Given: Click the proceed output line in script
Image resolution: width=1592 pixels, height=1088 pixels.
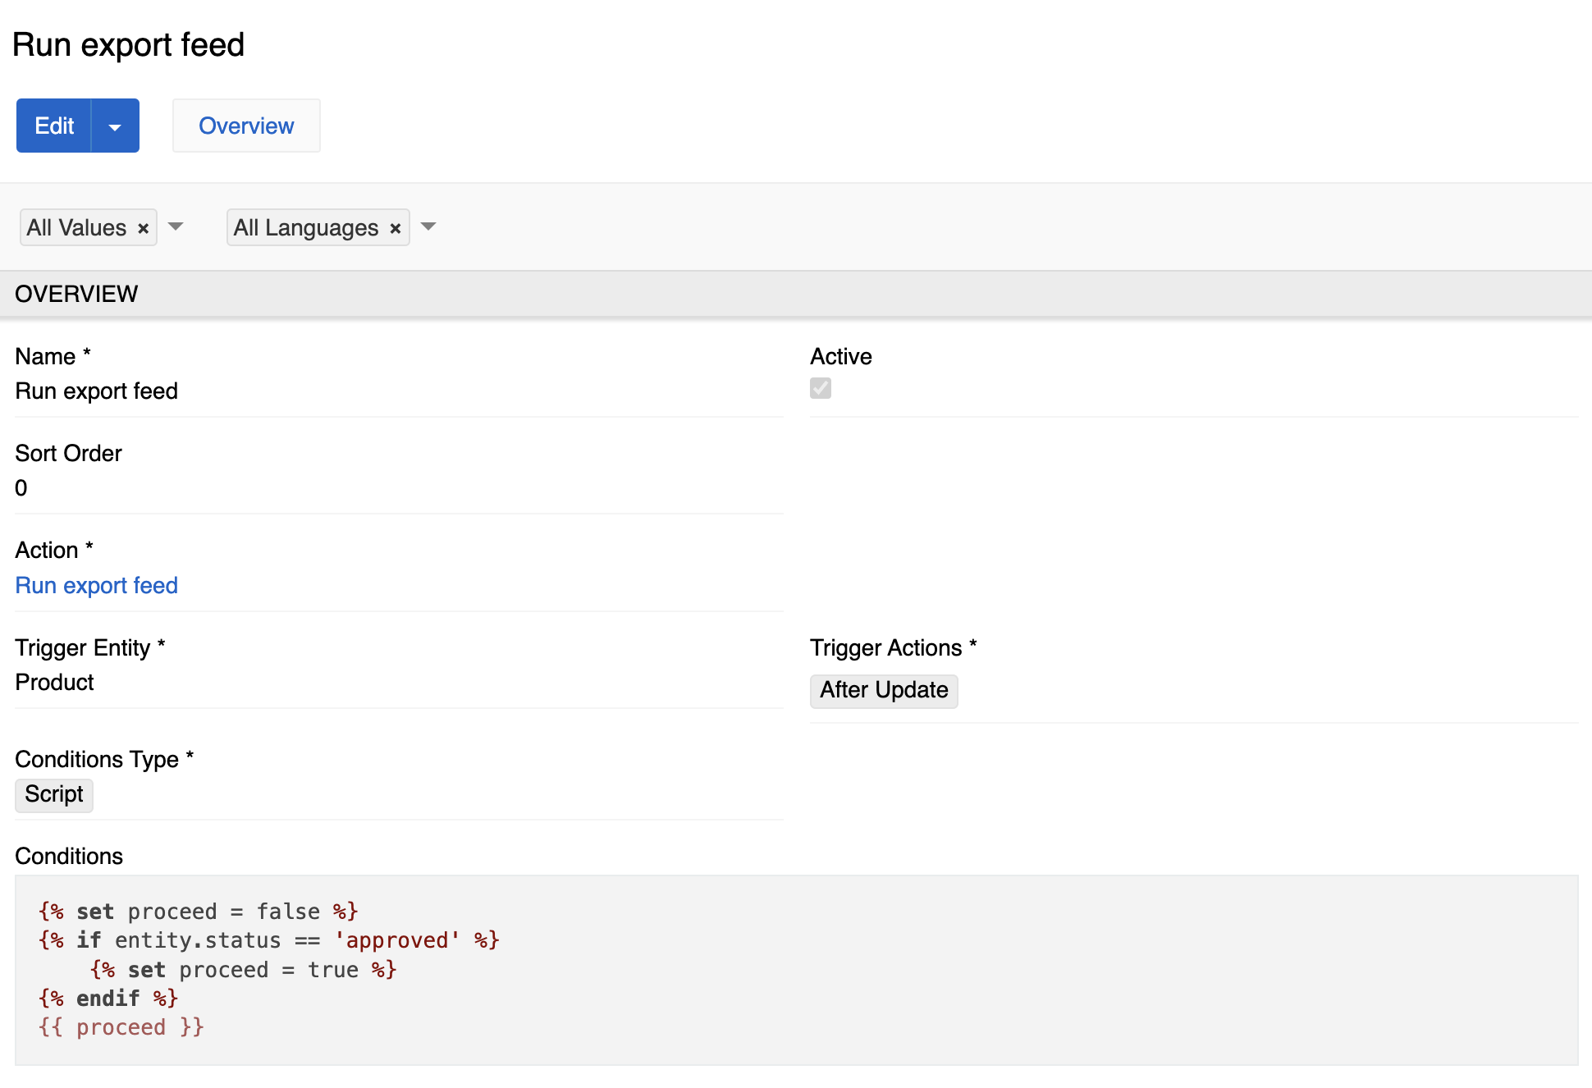Looking at the screenshot, I should (x=121, y=1027).
